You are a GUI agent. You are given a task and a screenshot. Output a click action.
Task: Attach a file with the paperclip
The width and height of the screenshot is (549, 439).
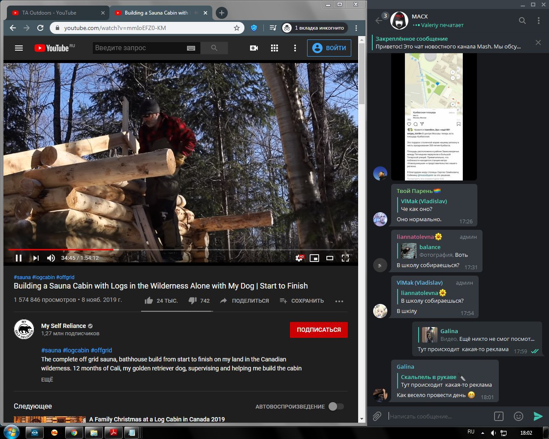coord(377,416)
